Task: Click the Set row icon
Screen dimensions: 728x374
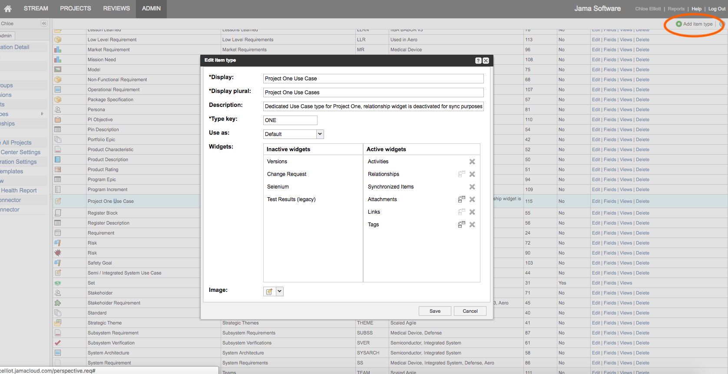Action: [x=58, y=283]
